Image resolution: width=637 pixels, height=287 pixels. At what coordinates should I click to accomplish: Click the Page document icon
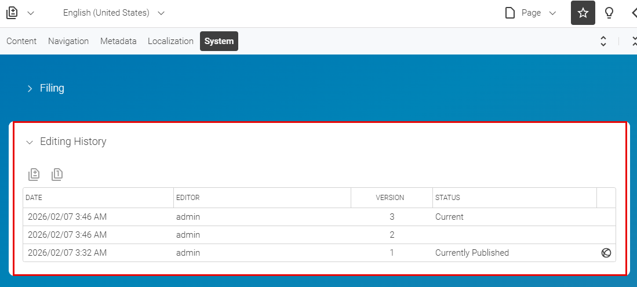coord(510,13)
